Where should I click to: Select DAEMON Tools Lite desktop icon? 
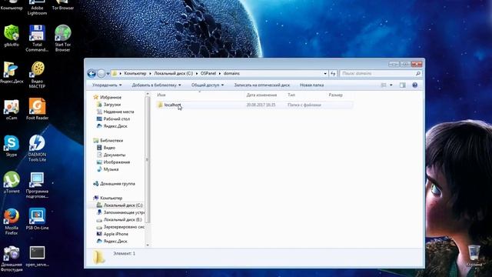pos(37,149)
